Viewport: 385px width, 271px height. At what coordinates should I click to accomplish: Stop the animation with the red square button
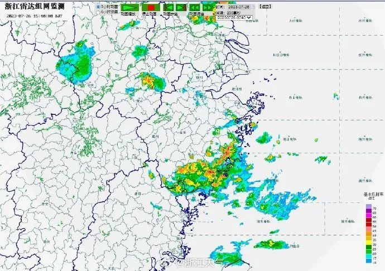tap(151, 8)
